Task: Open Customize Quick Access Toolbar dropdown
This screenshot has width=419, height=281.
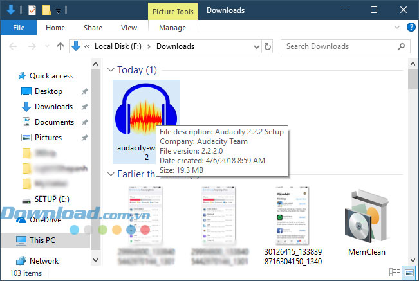Action: pyautogui.click(x=59, y=11)
